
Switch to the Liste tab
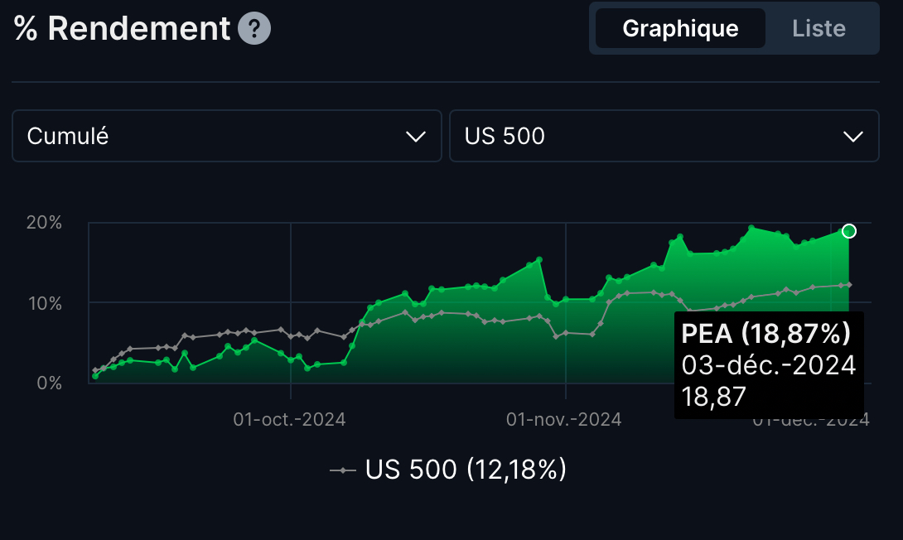(x=818, y=28)
